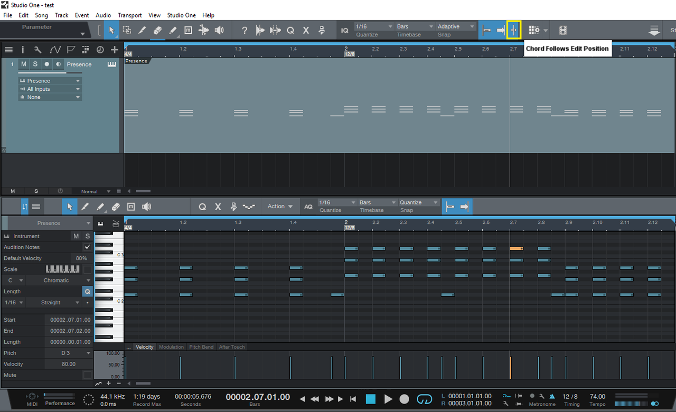
Task: Open the Action dropdown in the editor
Action: tap(280, 207)
